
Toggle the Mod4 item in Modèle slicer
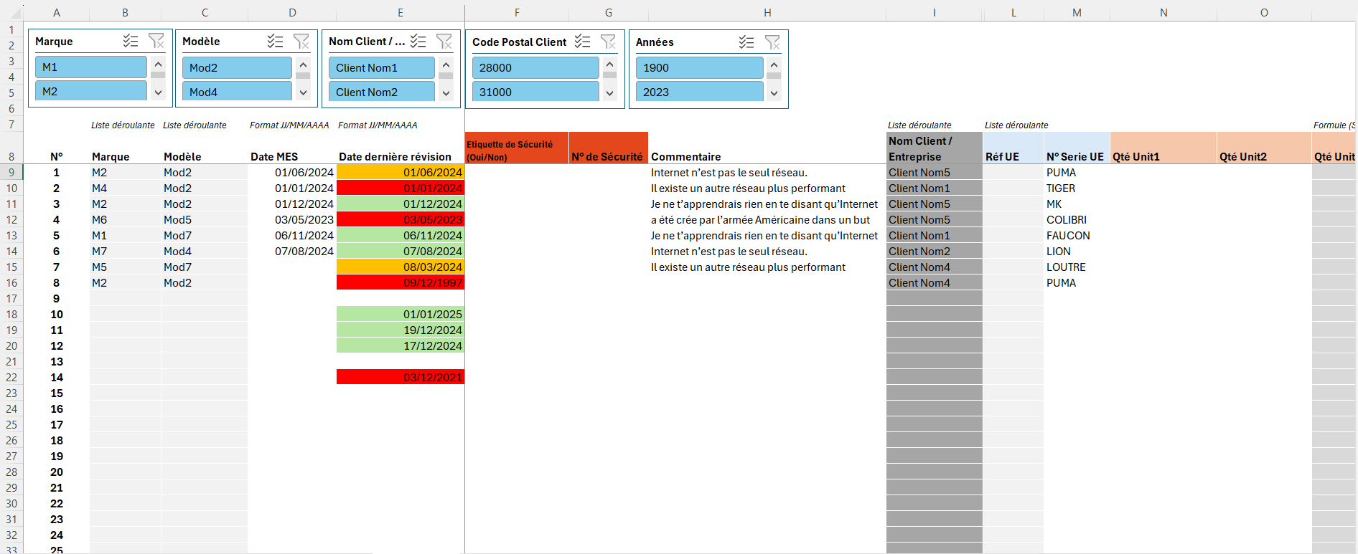237,92
